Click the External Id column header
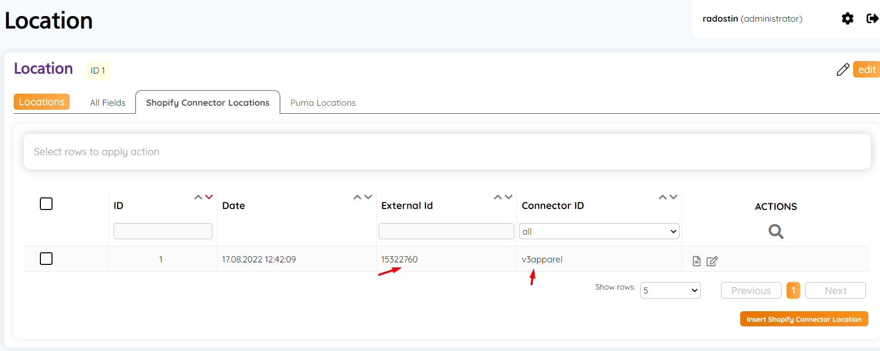Viewport: 880px width, 351px height. (x=407, y=205)
